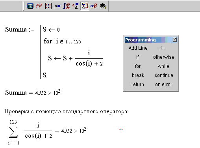
Task: Click the 'for' keyword in program
Action: [48, 41]
